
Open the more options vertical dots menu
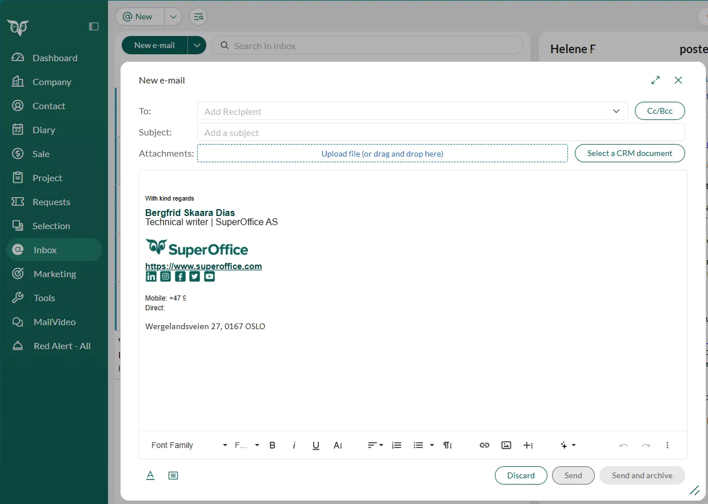pyautogui.click(x=667, y=445)
